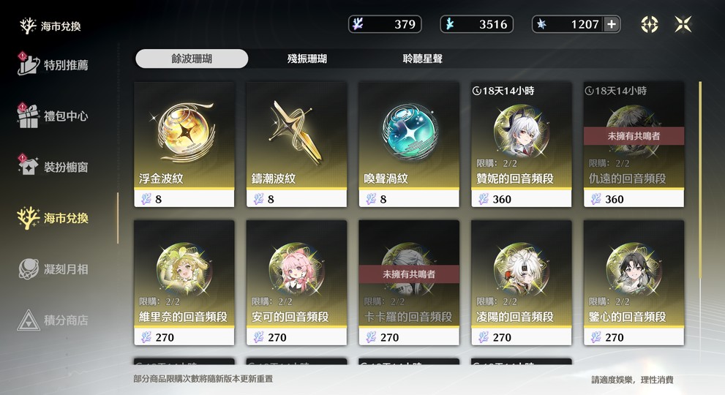Close the shop with the X icon

tap(683, 24)
